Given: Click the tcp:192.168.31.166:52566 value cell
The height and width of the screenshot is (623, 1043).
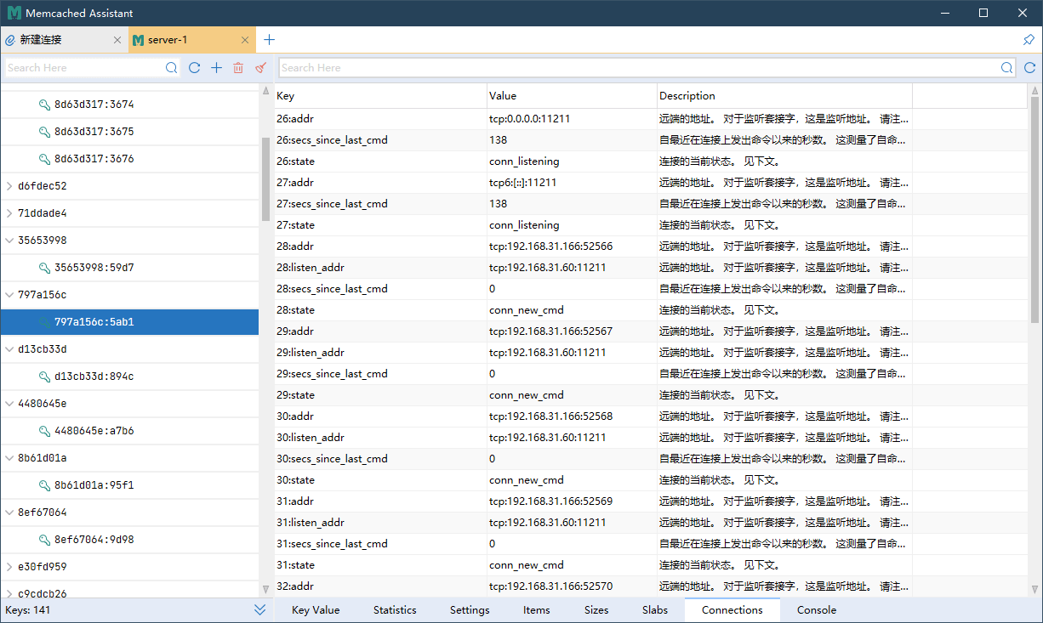Looking at the screenshot, I should pos(573,246).
